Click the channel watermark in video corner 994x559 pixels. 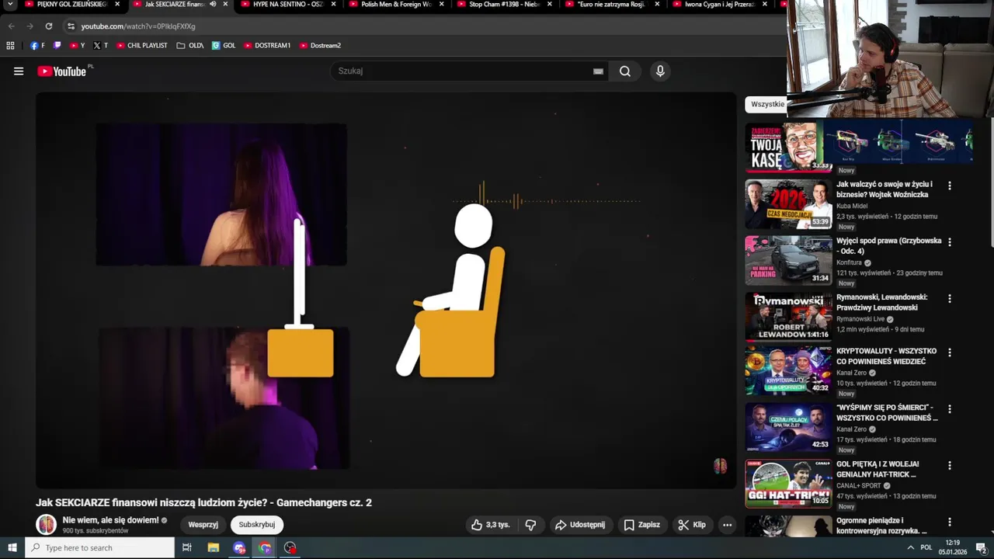[x=720, y=466]
